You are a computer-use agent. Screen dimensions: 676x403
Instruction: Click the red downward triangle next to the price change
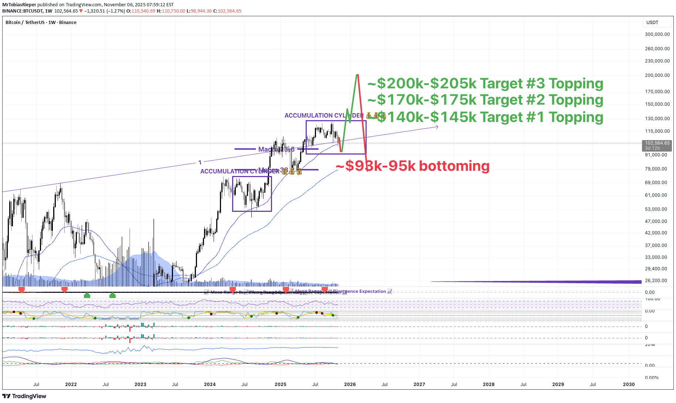pos(80,11)
